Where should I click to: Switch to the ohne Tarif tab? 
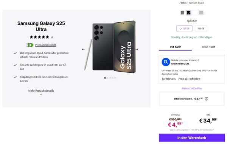point(208,47)
